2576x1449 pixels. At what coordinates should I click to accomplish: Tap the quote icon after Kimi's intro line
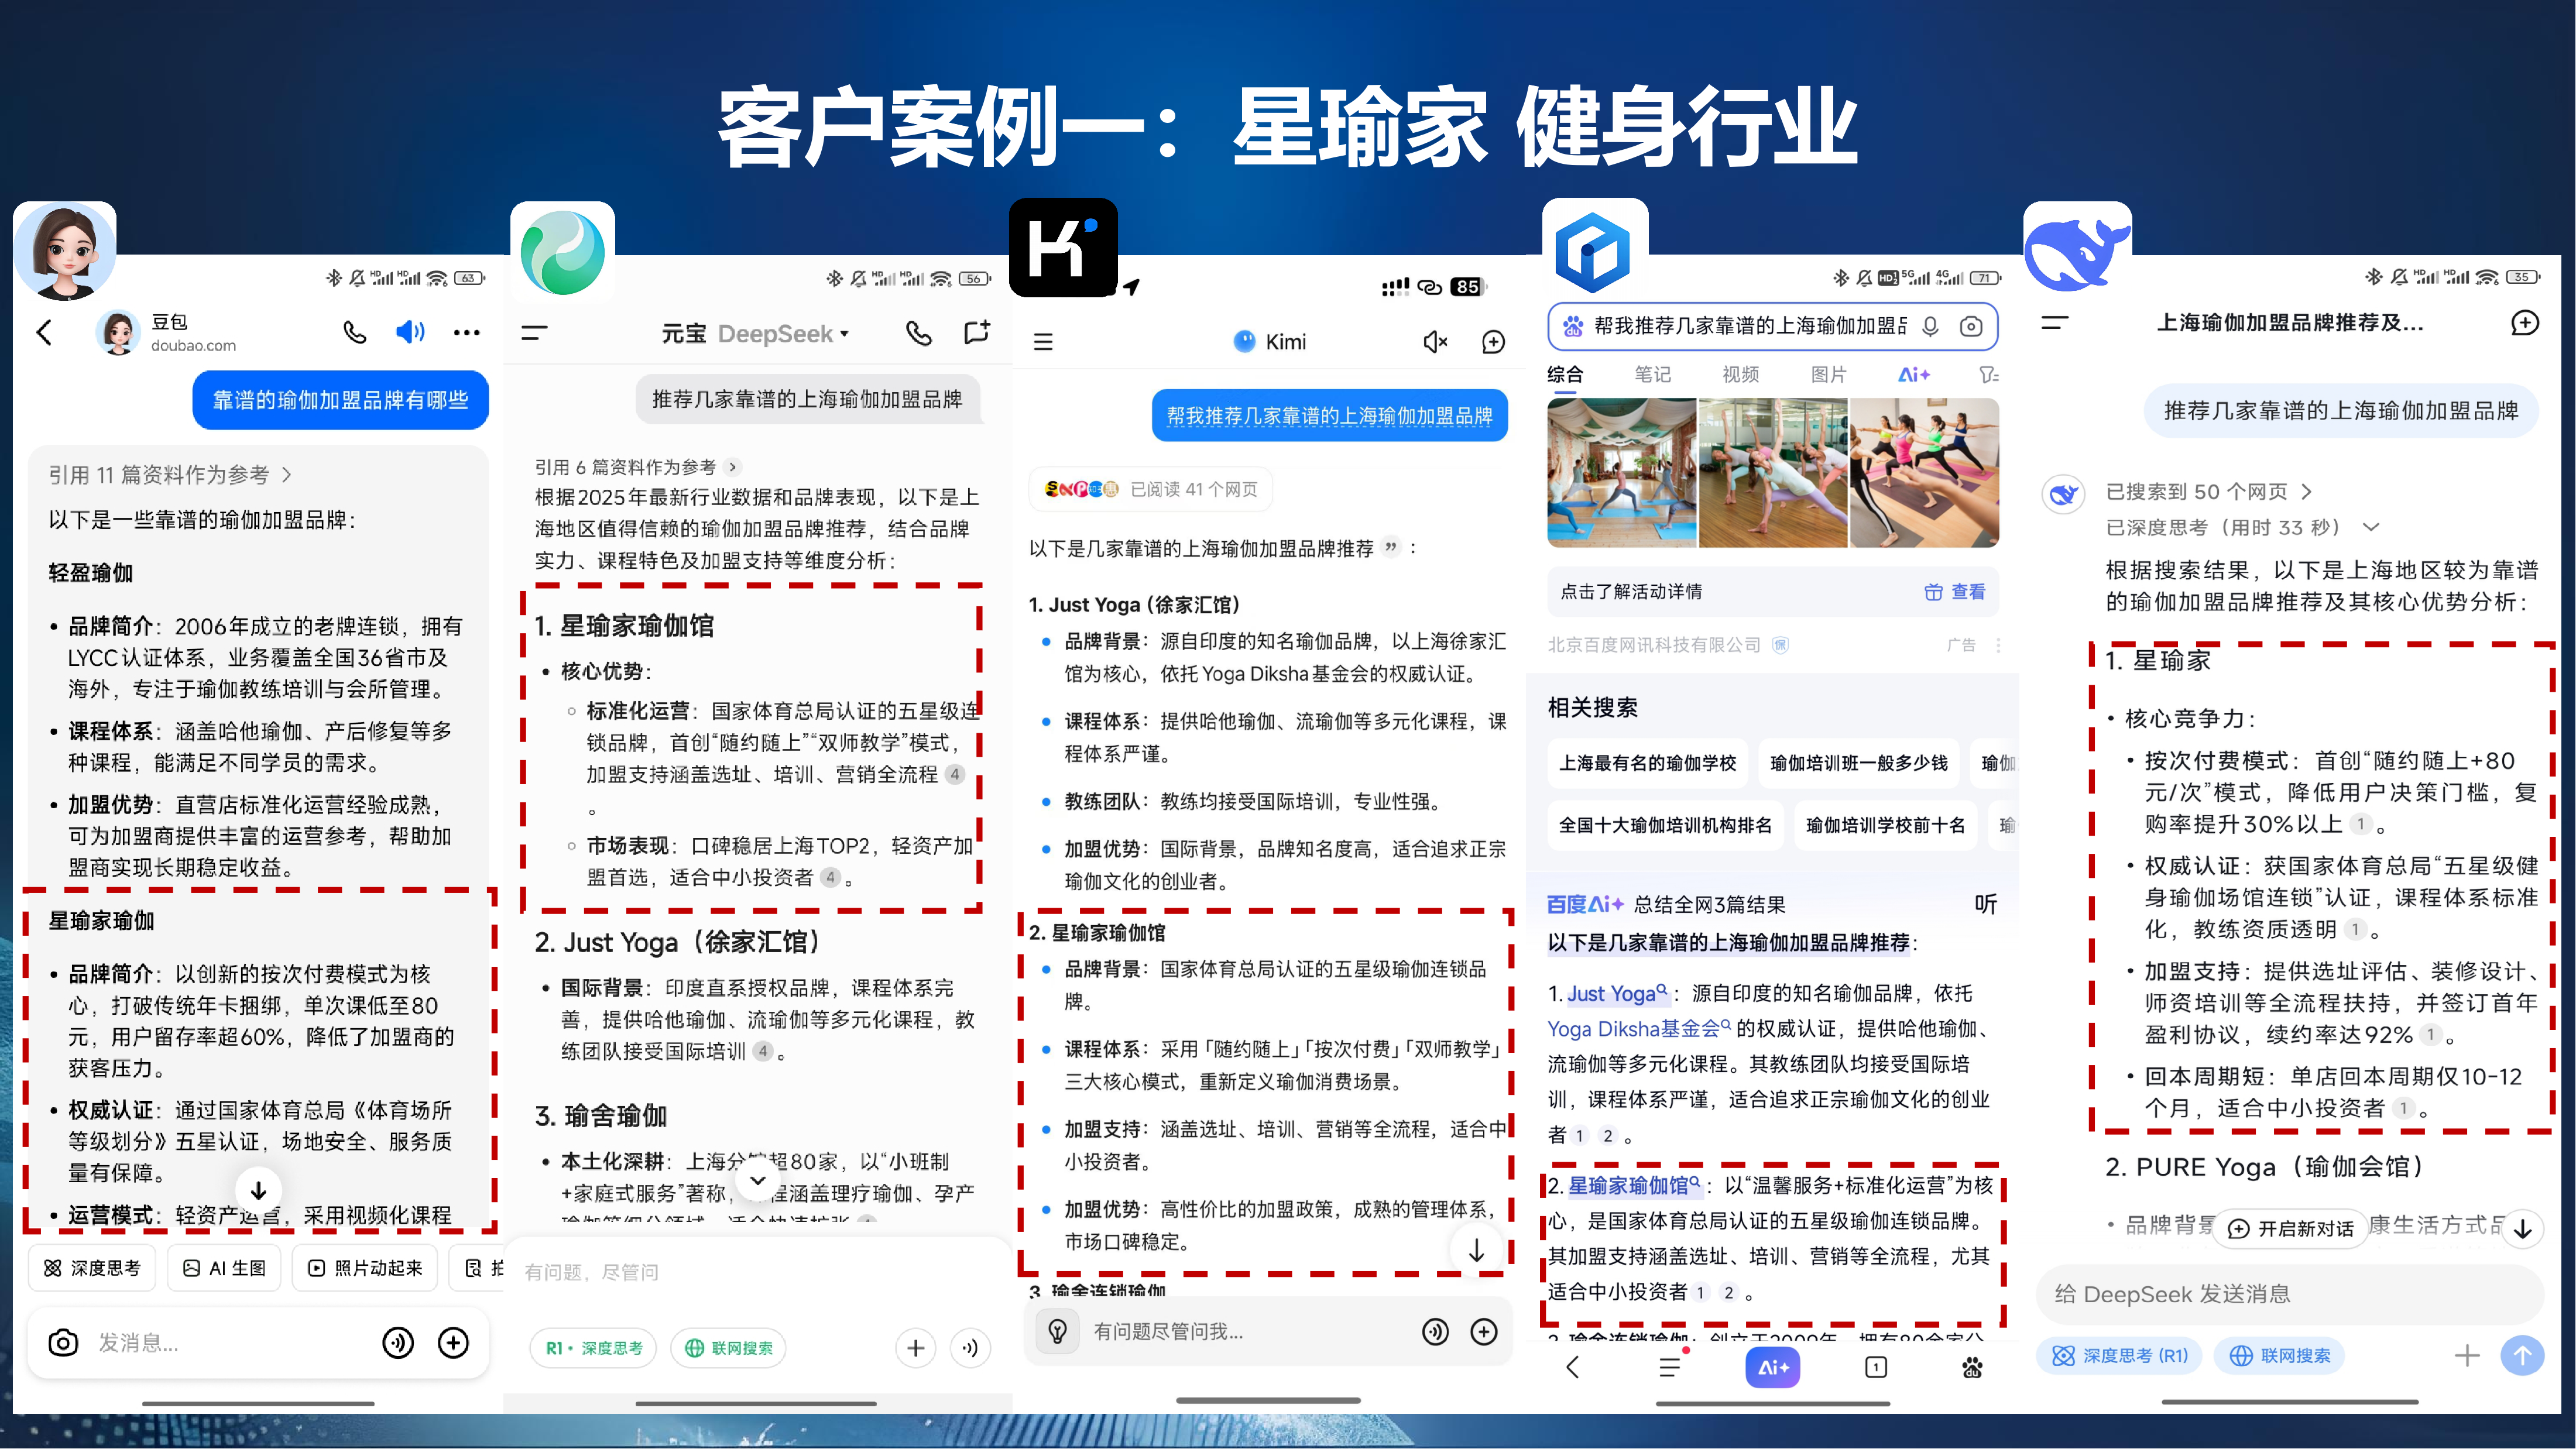click(1391, 547)
